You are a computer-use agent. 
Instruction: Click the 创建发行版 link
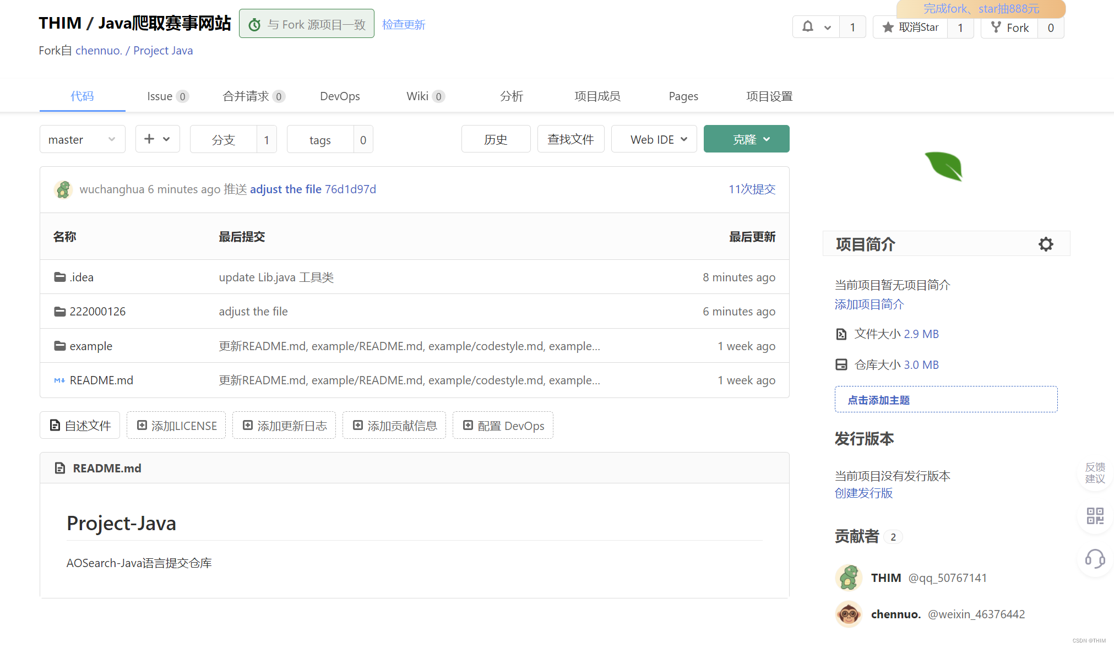coord(863,493)
